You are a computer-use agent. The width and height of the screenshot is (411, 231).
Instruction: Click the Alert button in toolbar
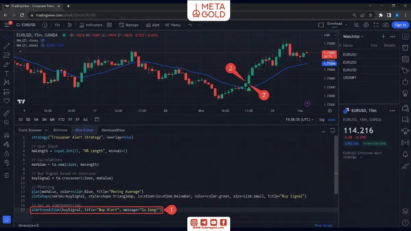(152, 25)
